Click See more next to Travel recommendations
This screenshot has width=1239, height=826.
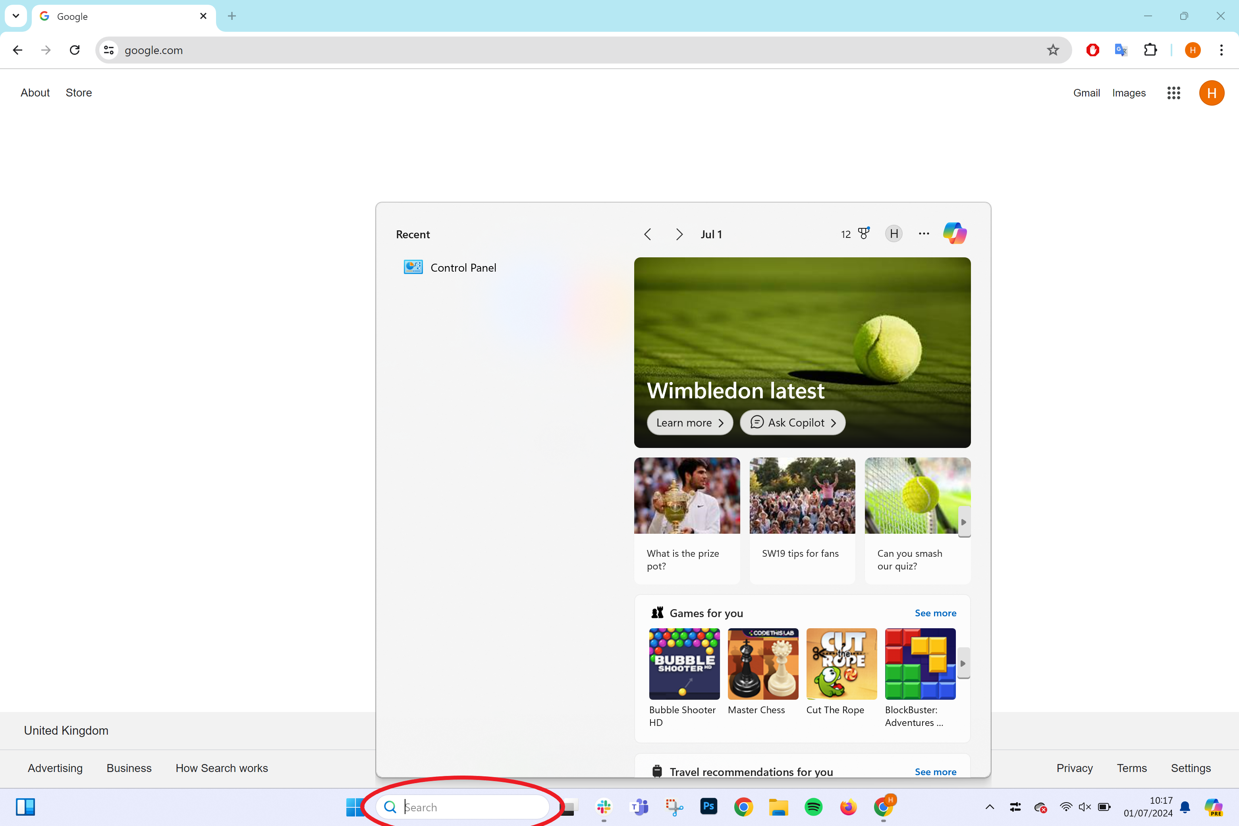point(935,771)
